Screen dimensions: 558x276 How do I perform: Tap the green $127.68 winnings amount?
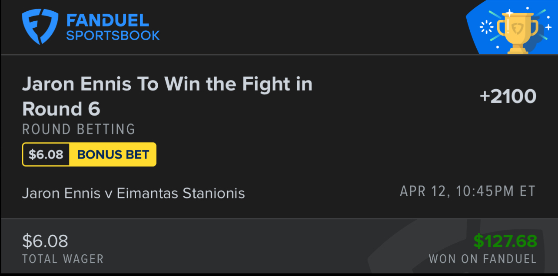[505, 241]
